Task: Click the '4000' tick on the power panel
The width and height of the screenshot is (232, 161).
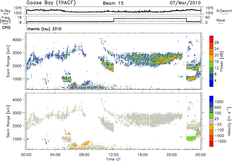Action: pos(17,40)
